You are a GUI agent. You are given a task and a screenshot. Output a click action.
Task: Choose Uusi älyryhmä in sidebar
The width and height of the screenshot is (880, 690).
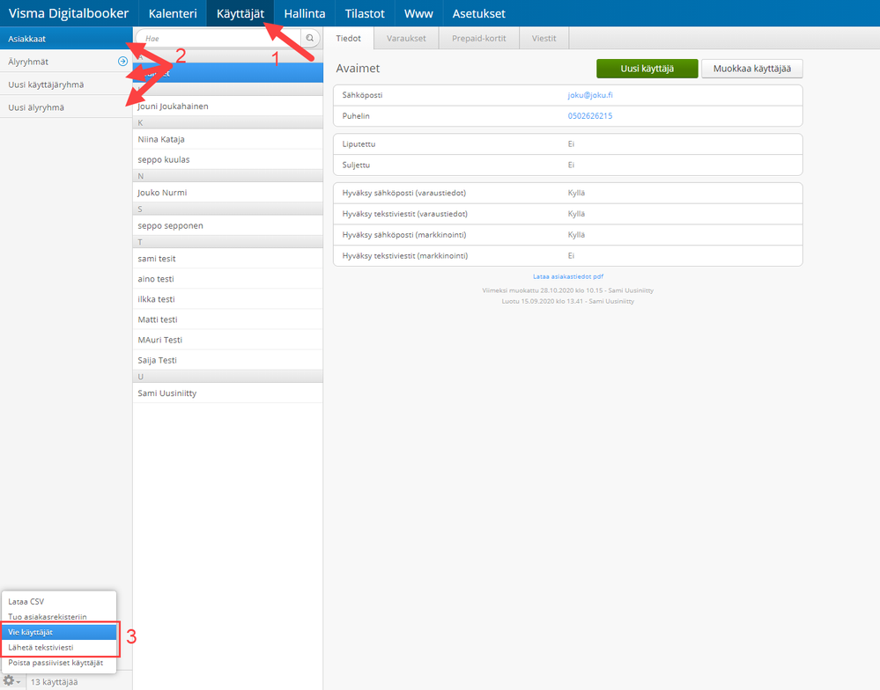coord(66,107)
